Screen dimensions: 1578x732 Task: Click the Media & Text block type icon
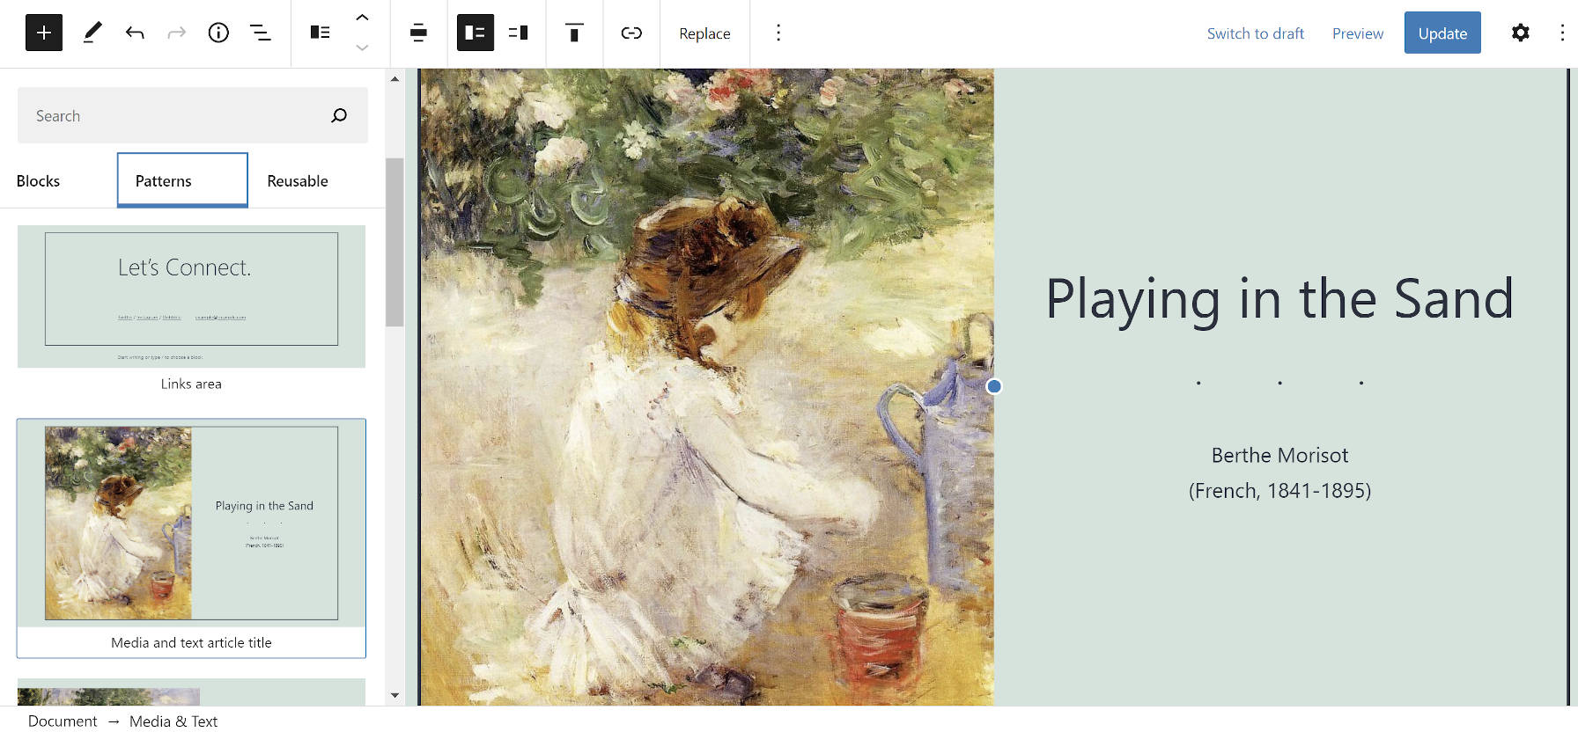click(321, 33)
